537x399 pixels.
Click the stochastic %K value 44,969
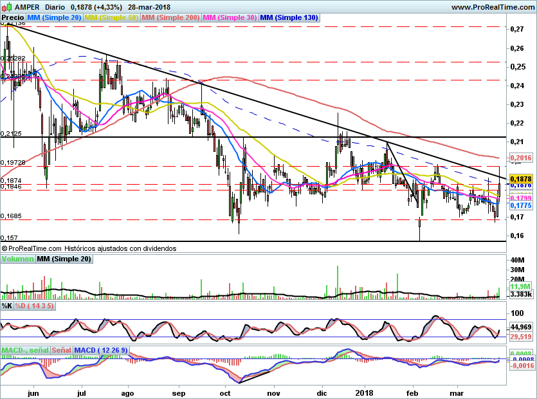tap(521, 327)
